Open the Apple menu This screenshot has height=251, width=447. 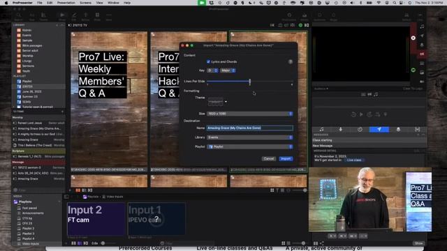pyautogui.click(x=6, y=3)
